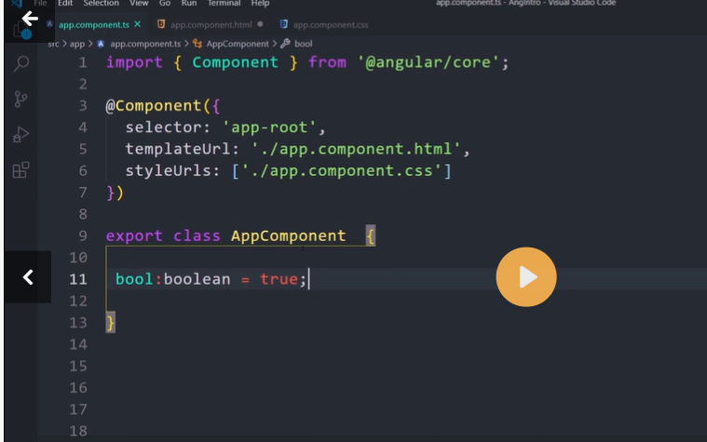Expand the app folder breadcrumb
Image resolution: width=707 pixels, height=442 pixels.
76,44
